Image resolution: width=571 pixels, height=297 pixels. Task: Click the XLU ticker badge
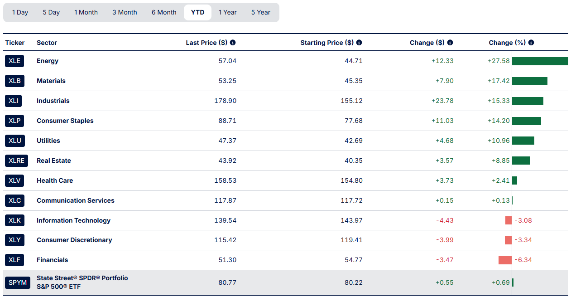click(x=14, y=141)
